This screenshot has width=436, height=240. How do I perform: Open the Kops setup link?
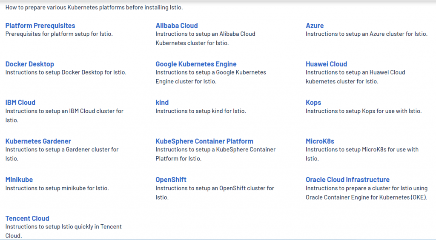pos(313,103)
